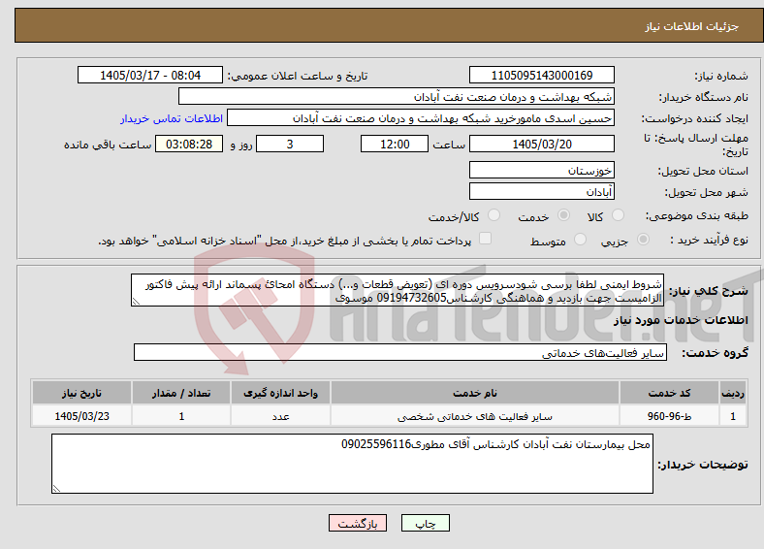Select the خدمت radio button
Image resolution: width=764 pixels, height=549 pixels.
(563, 215)
